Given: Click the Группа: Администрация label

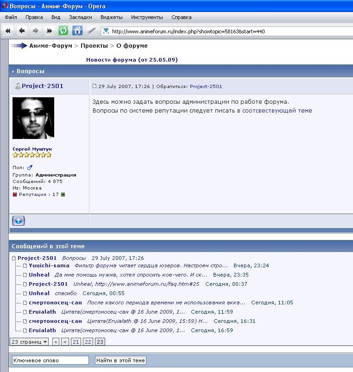Looking at the screenshot, I should point(44,175).
